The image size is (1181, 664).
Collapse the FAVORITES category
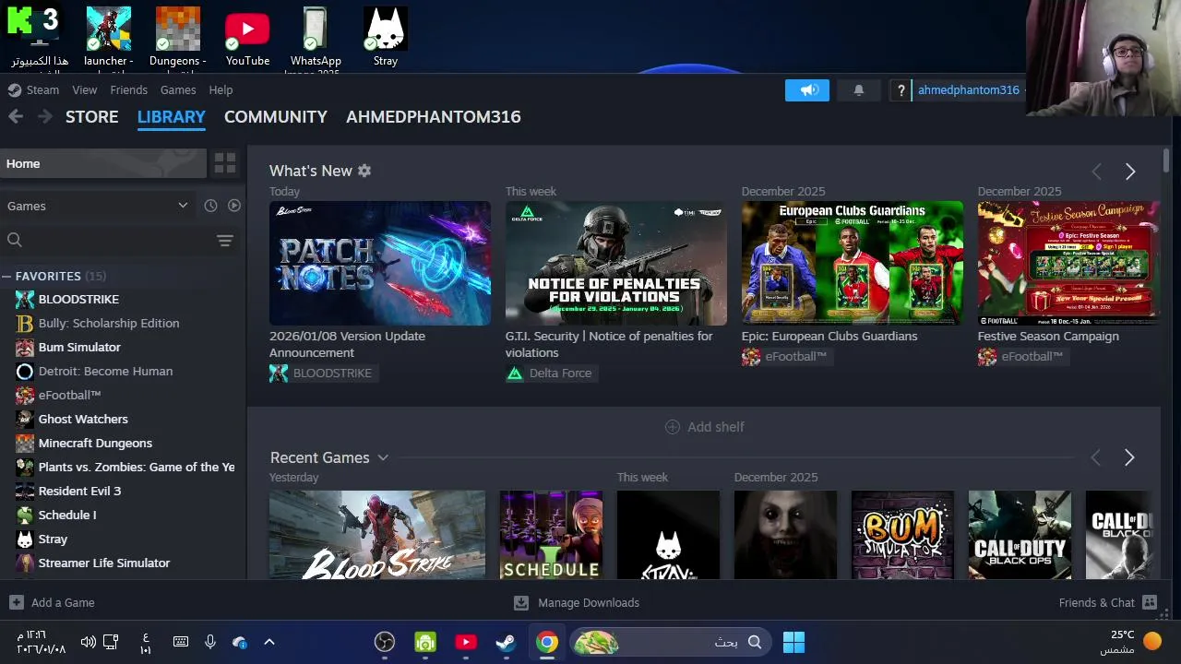(6, 276)
